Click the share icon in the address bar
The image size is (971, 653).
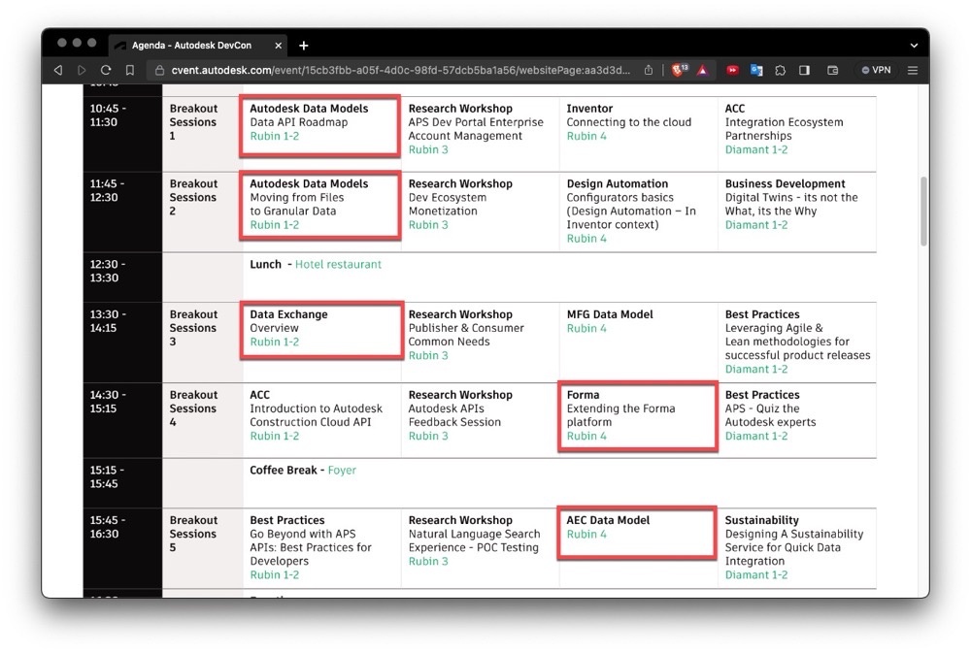point(649,70)
